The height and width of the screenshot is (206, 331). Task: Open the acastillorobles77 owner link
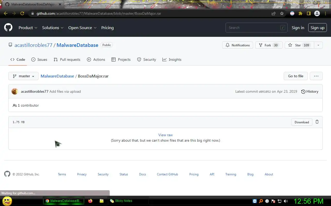point(33,45)
